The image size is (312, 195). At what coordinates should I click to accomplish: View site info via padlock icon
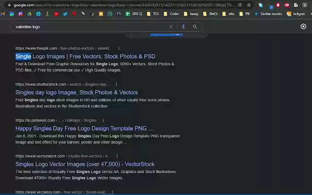[x=9, y=5]
